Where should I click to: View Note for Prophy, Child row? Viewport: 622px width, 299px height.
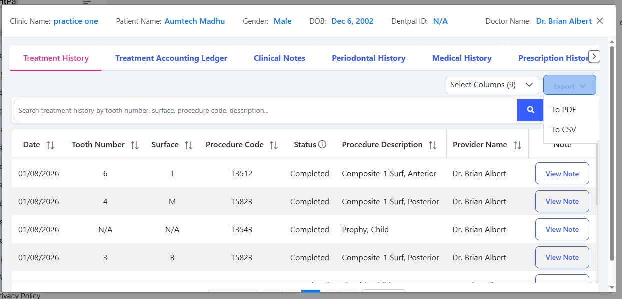pos(562,230)
